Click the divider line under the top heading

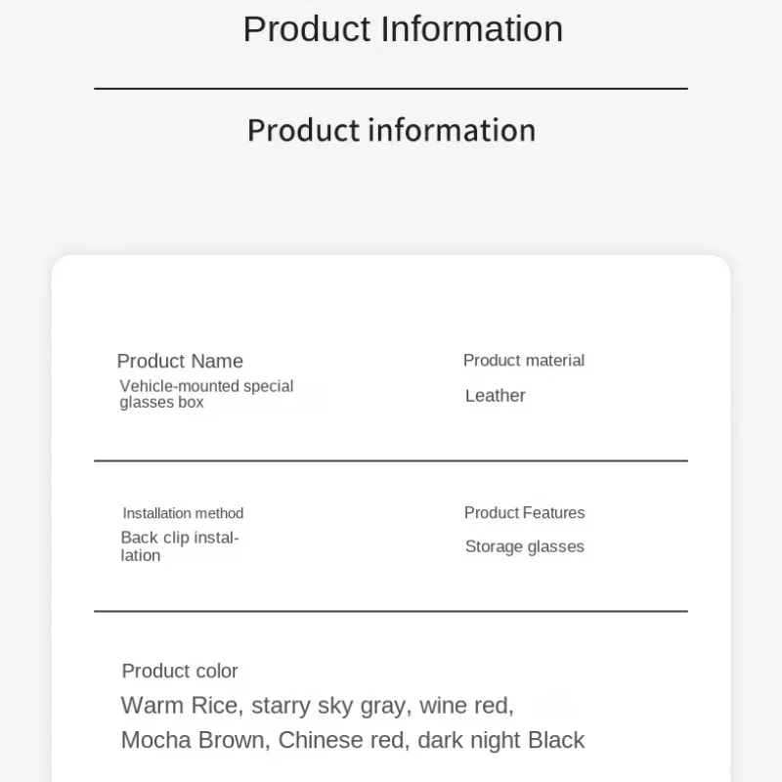pos(391,89)
